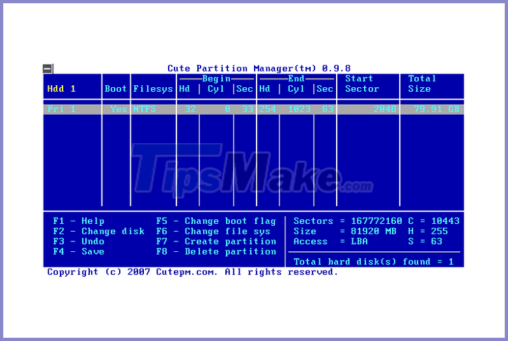Click the C = 10443 value
The image size is (508, 341).
pos(434,221)
